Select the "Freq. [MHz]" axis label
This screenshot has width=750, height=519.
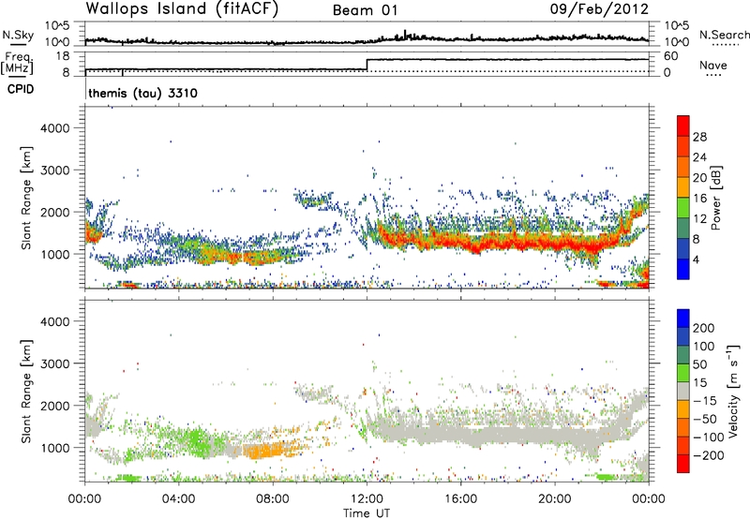coord(18,64)
